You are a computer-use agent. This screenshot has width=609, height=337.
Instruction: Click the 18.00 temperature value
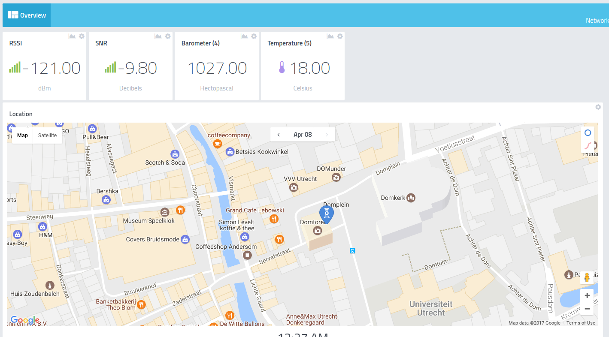tap(310, 68)
